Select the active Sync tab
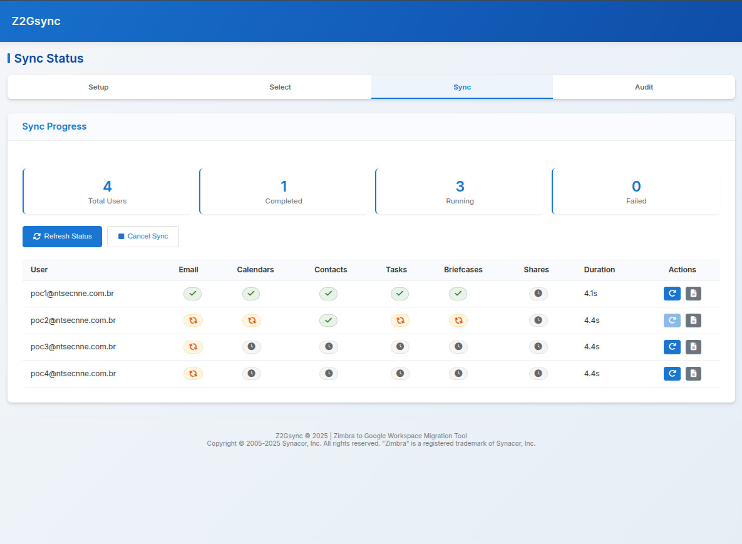The height and width of the screenshot is (544, 742). pos(461,87)
